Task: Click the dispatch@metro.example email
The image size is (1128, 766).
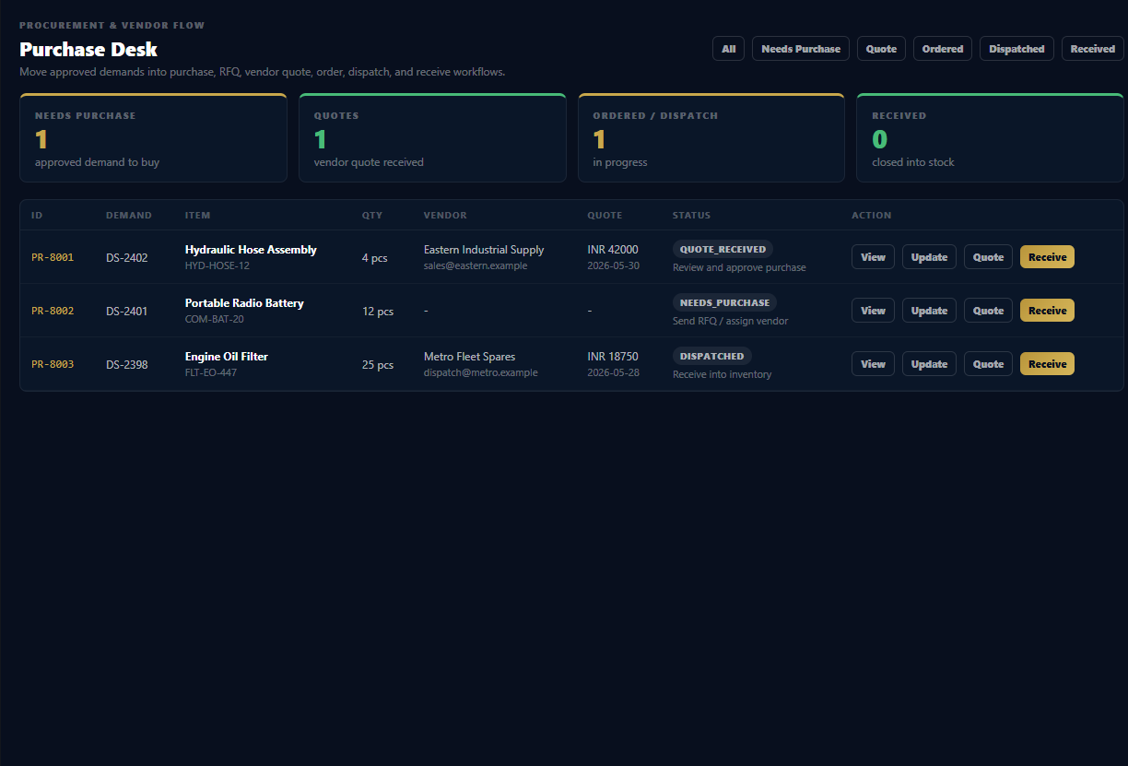Action: coord(480,372)
